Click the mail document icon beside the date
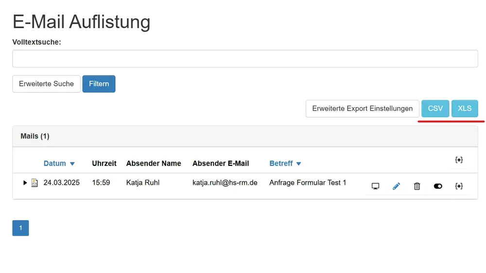 pyautogui.click(x=35, y=183)
